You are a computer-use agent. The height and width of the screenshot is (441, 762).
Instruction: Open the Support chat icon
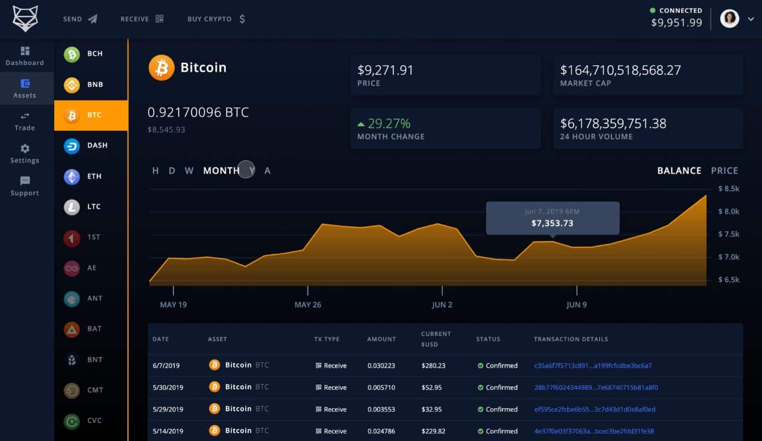coord(25,181)
